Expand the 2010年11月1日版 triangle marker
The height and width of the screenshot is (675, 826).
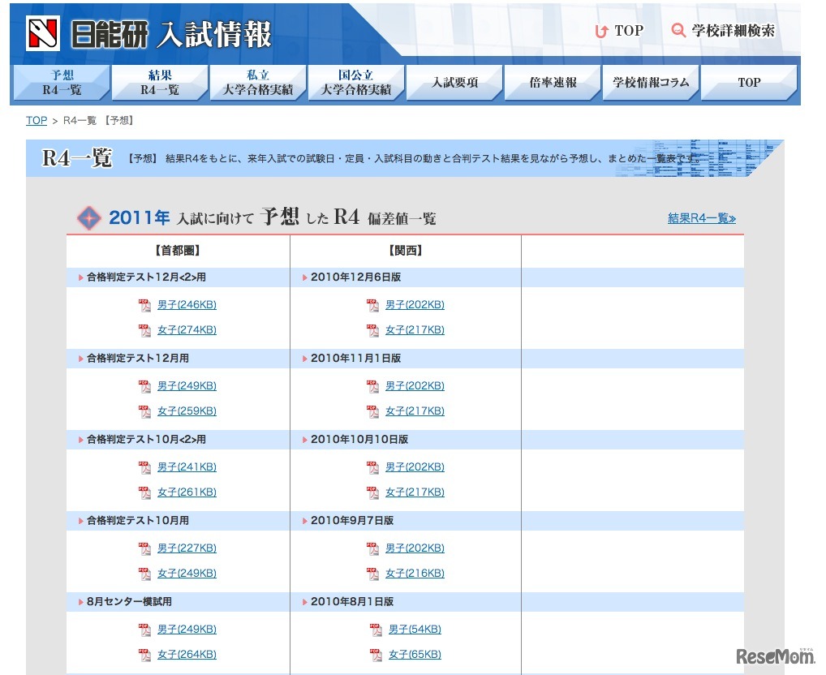[x=303, y=359]
